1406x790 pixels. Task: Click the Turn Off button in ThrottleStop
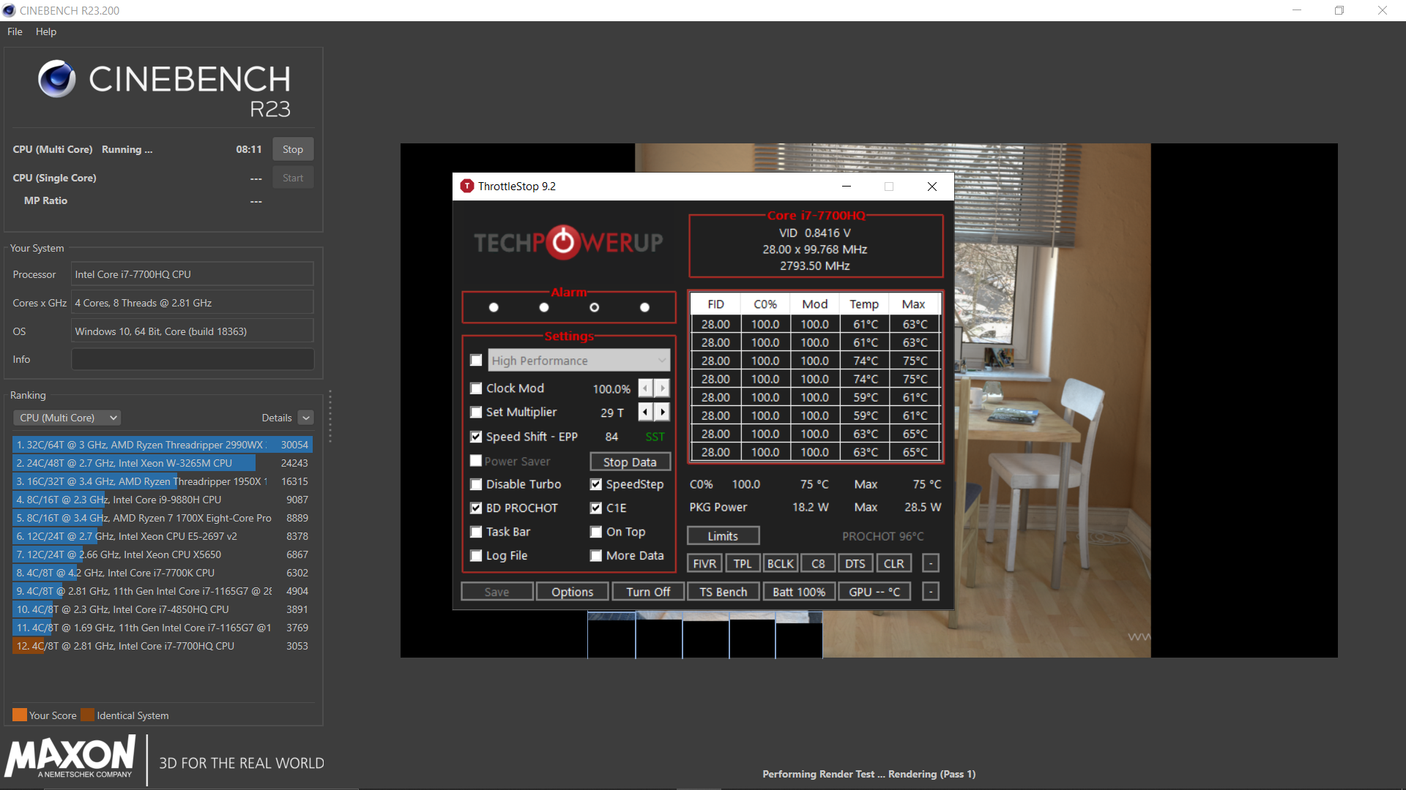pos(645,591)
